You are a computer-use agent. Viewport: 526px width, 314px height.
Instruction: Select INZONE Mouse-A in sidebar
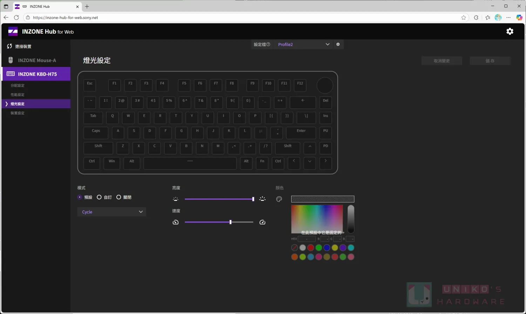37,60
